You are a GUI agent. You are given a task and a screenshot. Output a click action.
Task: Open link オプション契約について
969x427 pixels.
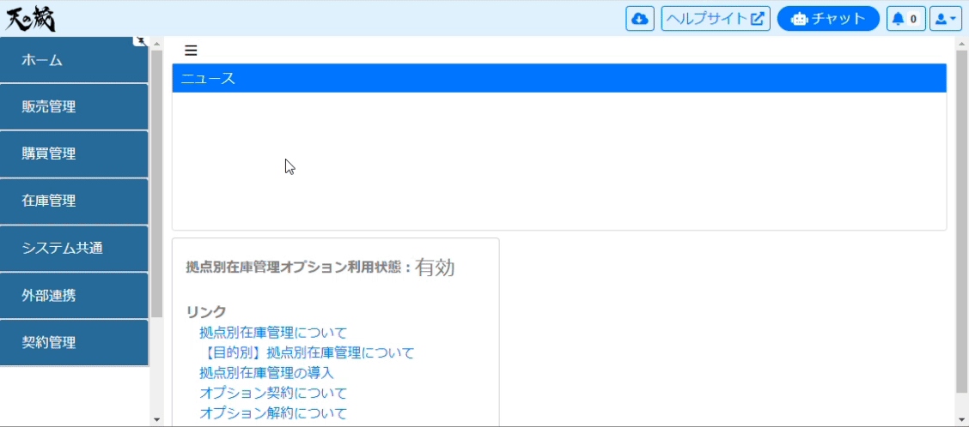click(x=273, y=393)
